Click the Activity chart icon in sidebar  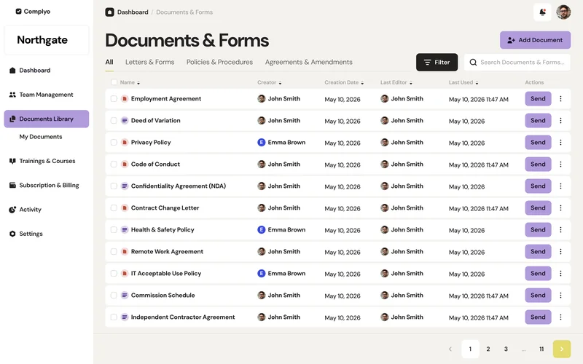[12, 210]
